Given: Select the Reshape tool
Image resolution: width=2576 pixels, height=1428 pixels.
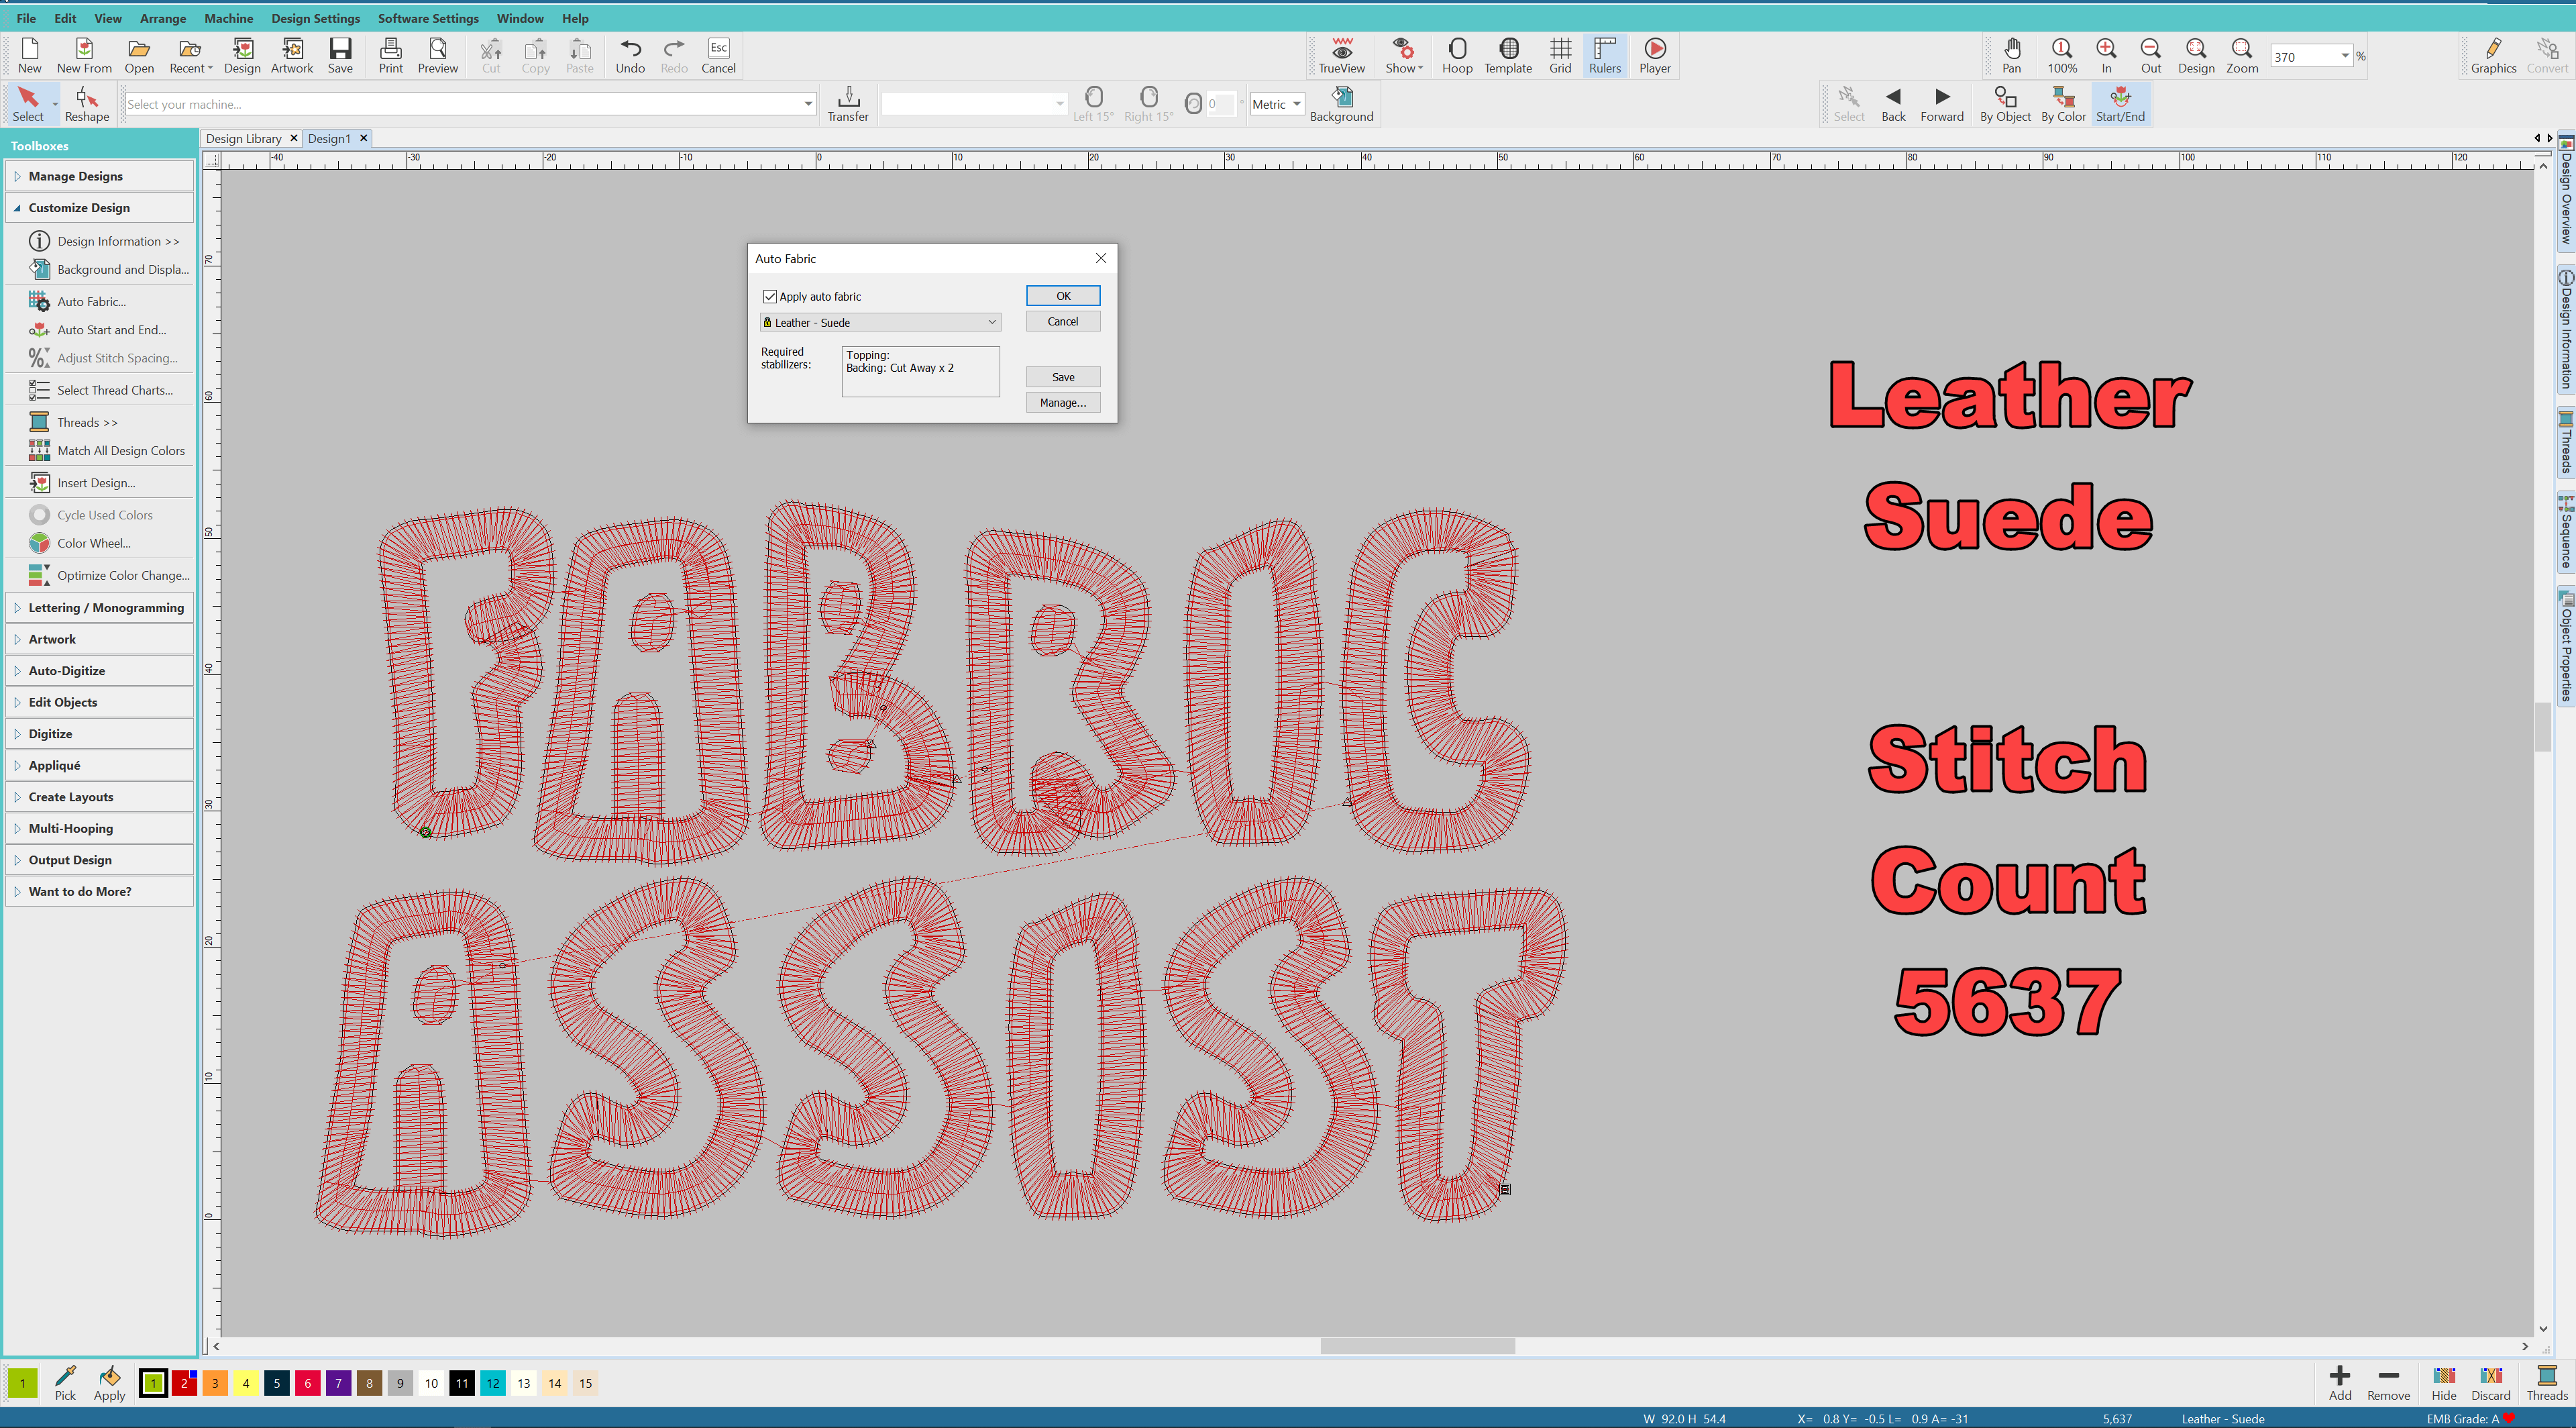Looking at the screenshot, I should coord(87,104).
